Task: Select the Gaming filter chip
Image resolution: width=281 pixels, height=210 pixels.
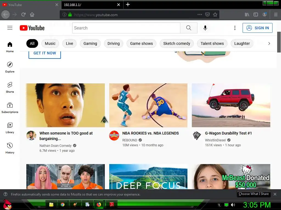Action: pyautogui.click(x=90, y=43)
